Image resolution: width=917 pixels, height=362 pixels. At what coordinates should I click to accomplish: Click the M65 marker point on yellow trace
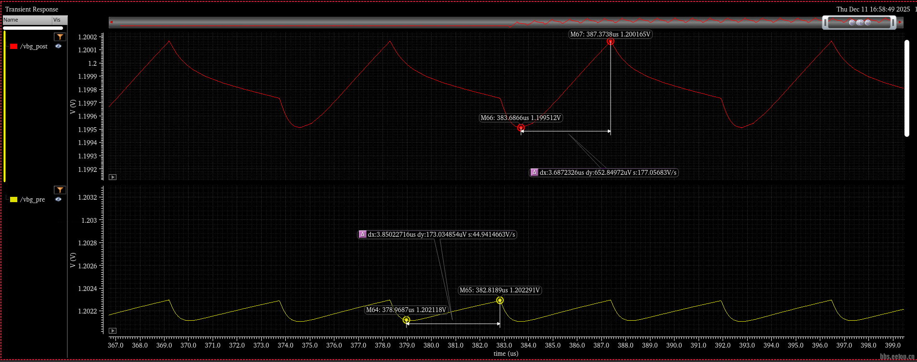500,301
